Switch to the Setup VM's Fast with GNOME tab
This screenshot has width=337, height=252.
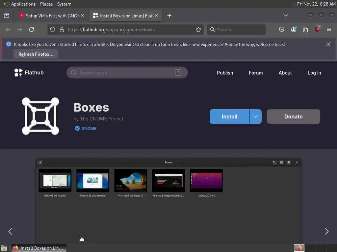[52, 16]
